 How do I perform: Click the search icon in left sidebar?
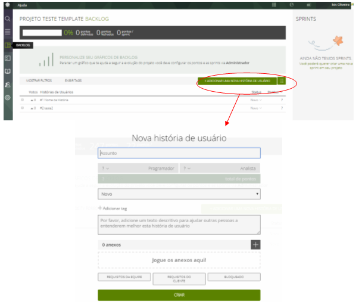click(8, 19)
